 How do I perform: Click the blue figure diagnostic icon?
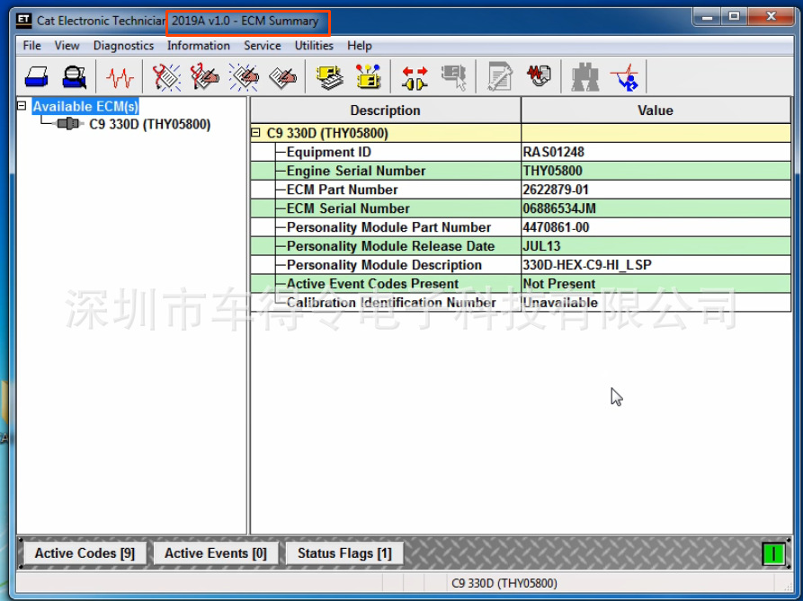point(625,77)
